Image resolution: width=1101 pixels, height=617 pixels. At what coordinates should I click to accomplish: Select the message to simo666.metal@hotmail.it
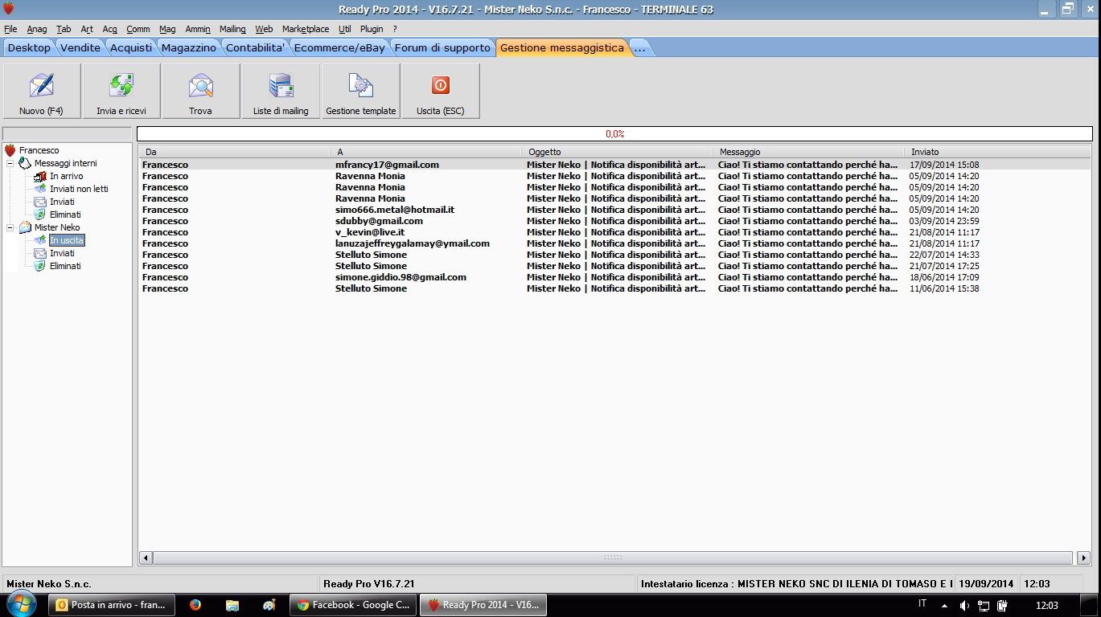click(x=614, y=210)
